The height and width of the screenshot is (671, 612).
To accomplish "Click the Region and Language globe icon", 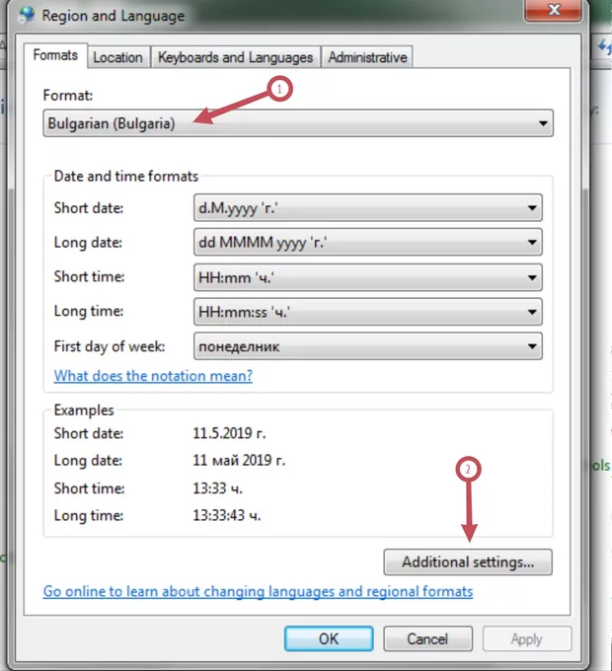I will click(x=27, y=15).
